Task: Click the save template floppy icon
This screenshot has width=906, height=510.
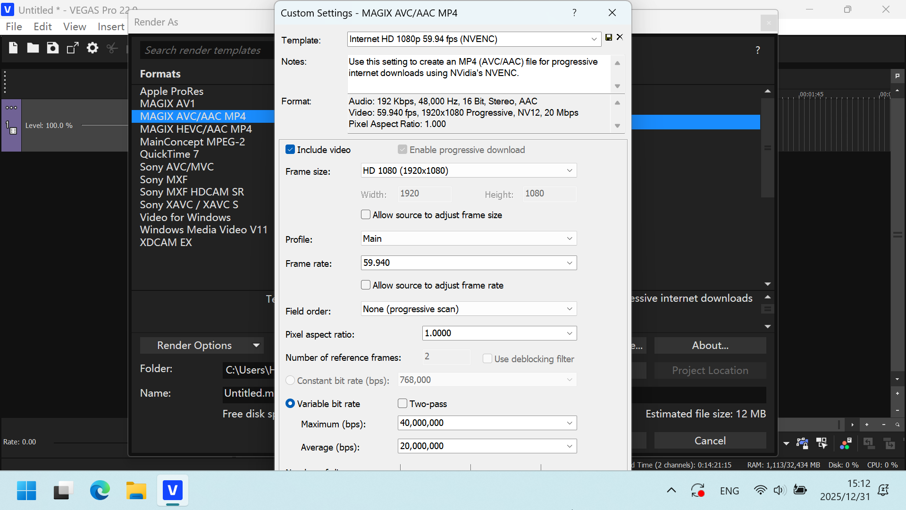Action: point(609,37)
